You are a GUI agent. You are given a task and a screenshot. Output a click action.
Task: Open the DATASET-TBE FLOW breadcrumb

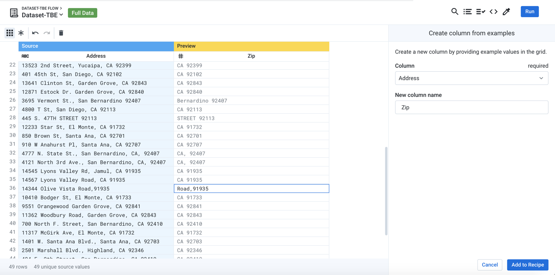coord(42,8)
